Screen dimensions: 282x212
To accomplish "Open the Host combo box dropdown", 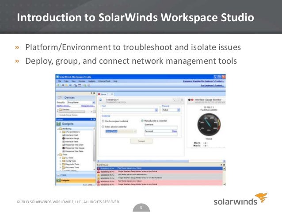I will (156, 110).
